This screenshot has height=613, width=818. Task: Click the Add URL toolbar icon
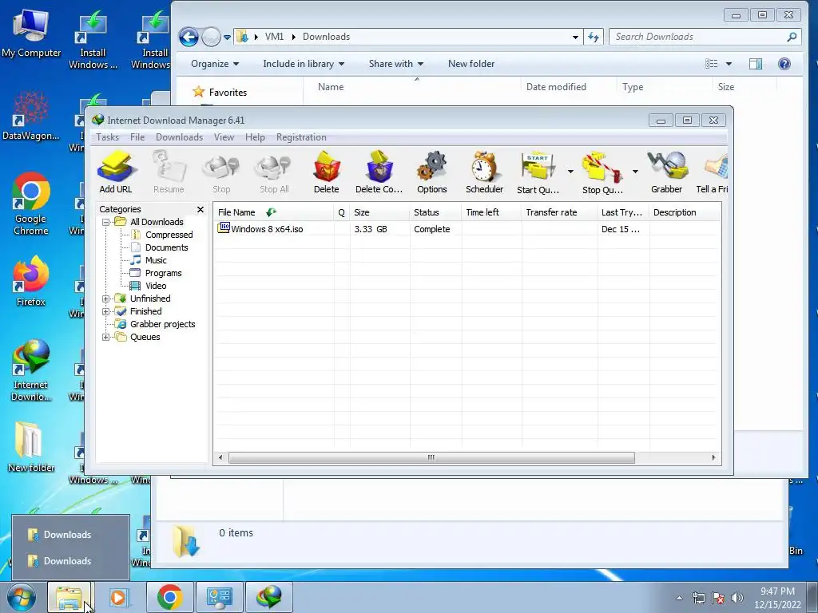click(x=116, y=172)
